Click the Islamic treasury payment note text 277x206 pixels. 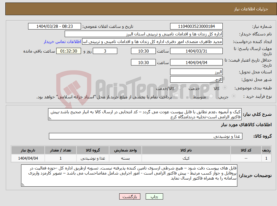(x=104, y=97)
